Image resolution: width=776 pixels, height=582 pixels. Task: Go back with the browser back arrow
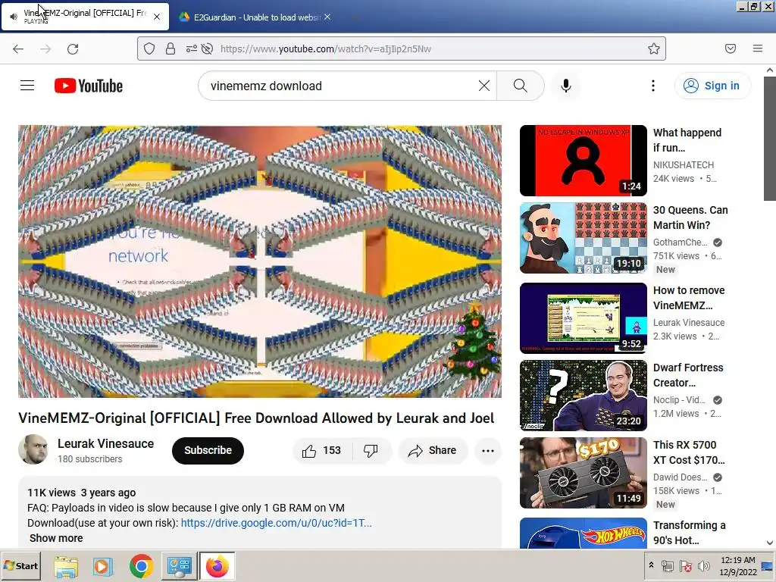[x=18, y=48]
